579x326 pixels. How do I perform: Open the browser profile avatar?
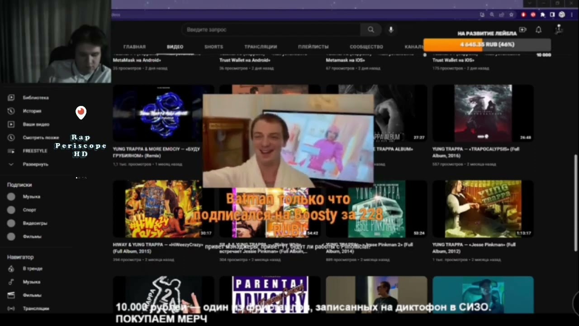tap(562, 14)
